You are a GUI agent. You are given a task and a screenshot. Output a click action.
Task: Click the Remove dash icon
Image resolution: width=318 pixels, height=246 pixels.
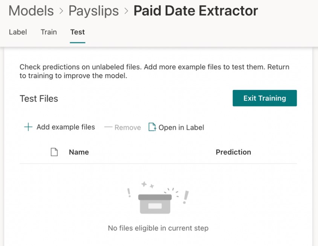tap(109, 127)
